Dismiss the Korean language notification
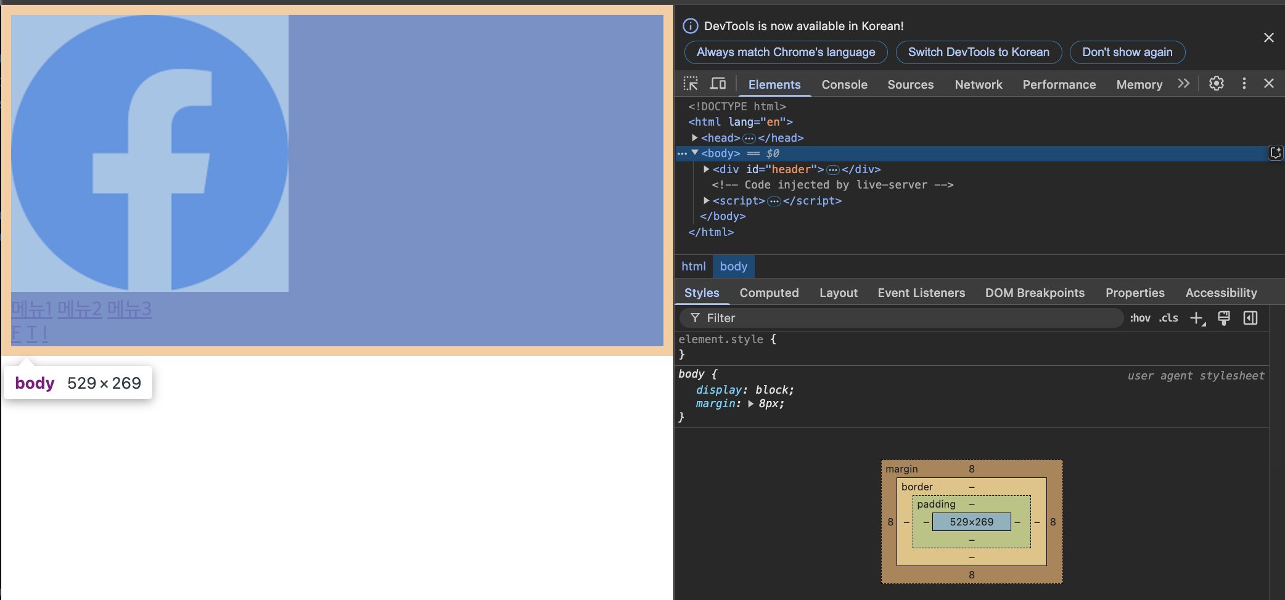 (x=1269, y=38)
